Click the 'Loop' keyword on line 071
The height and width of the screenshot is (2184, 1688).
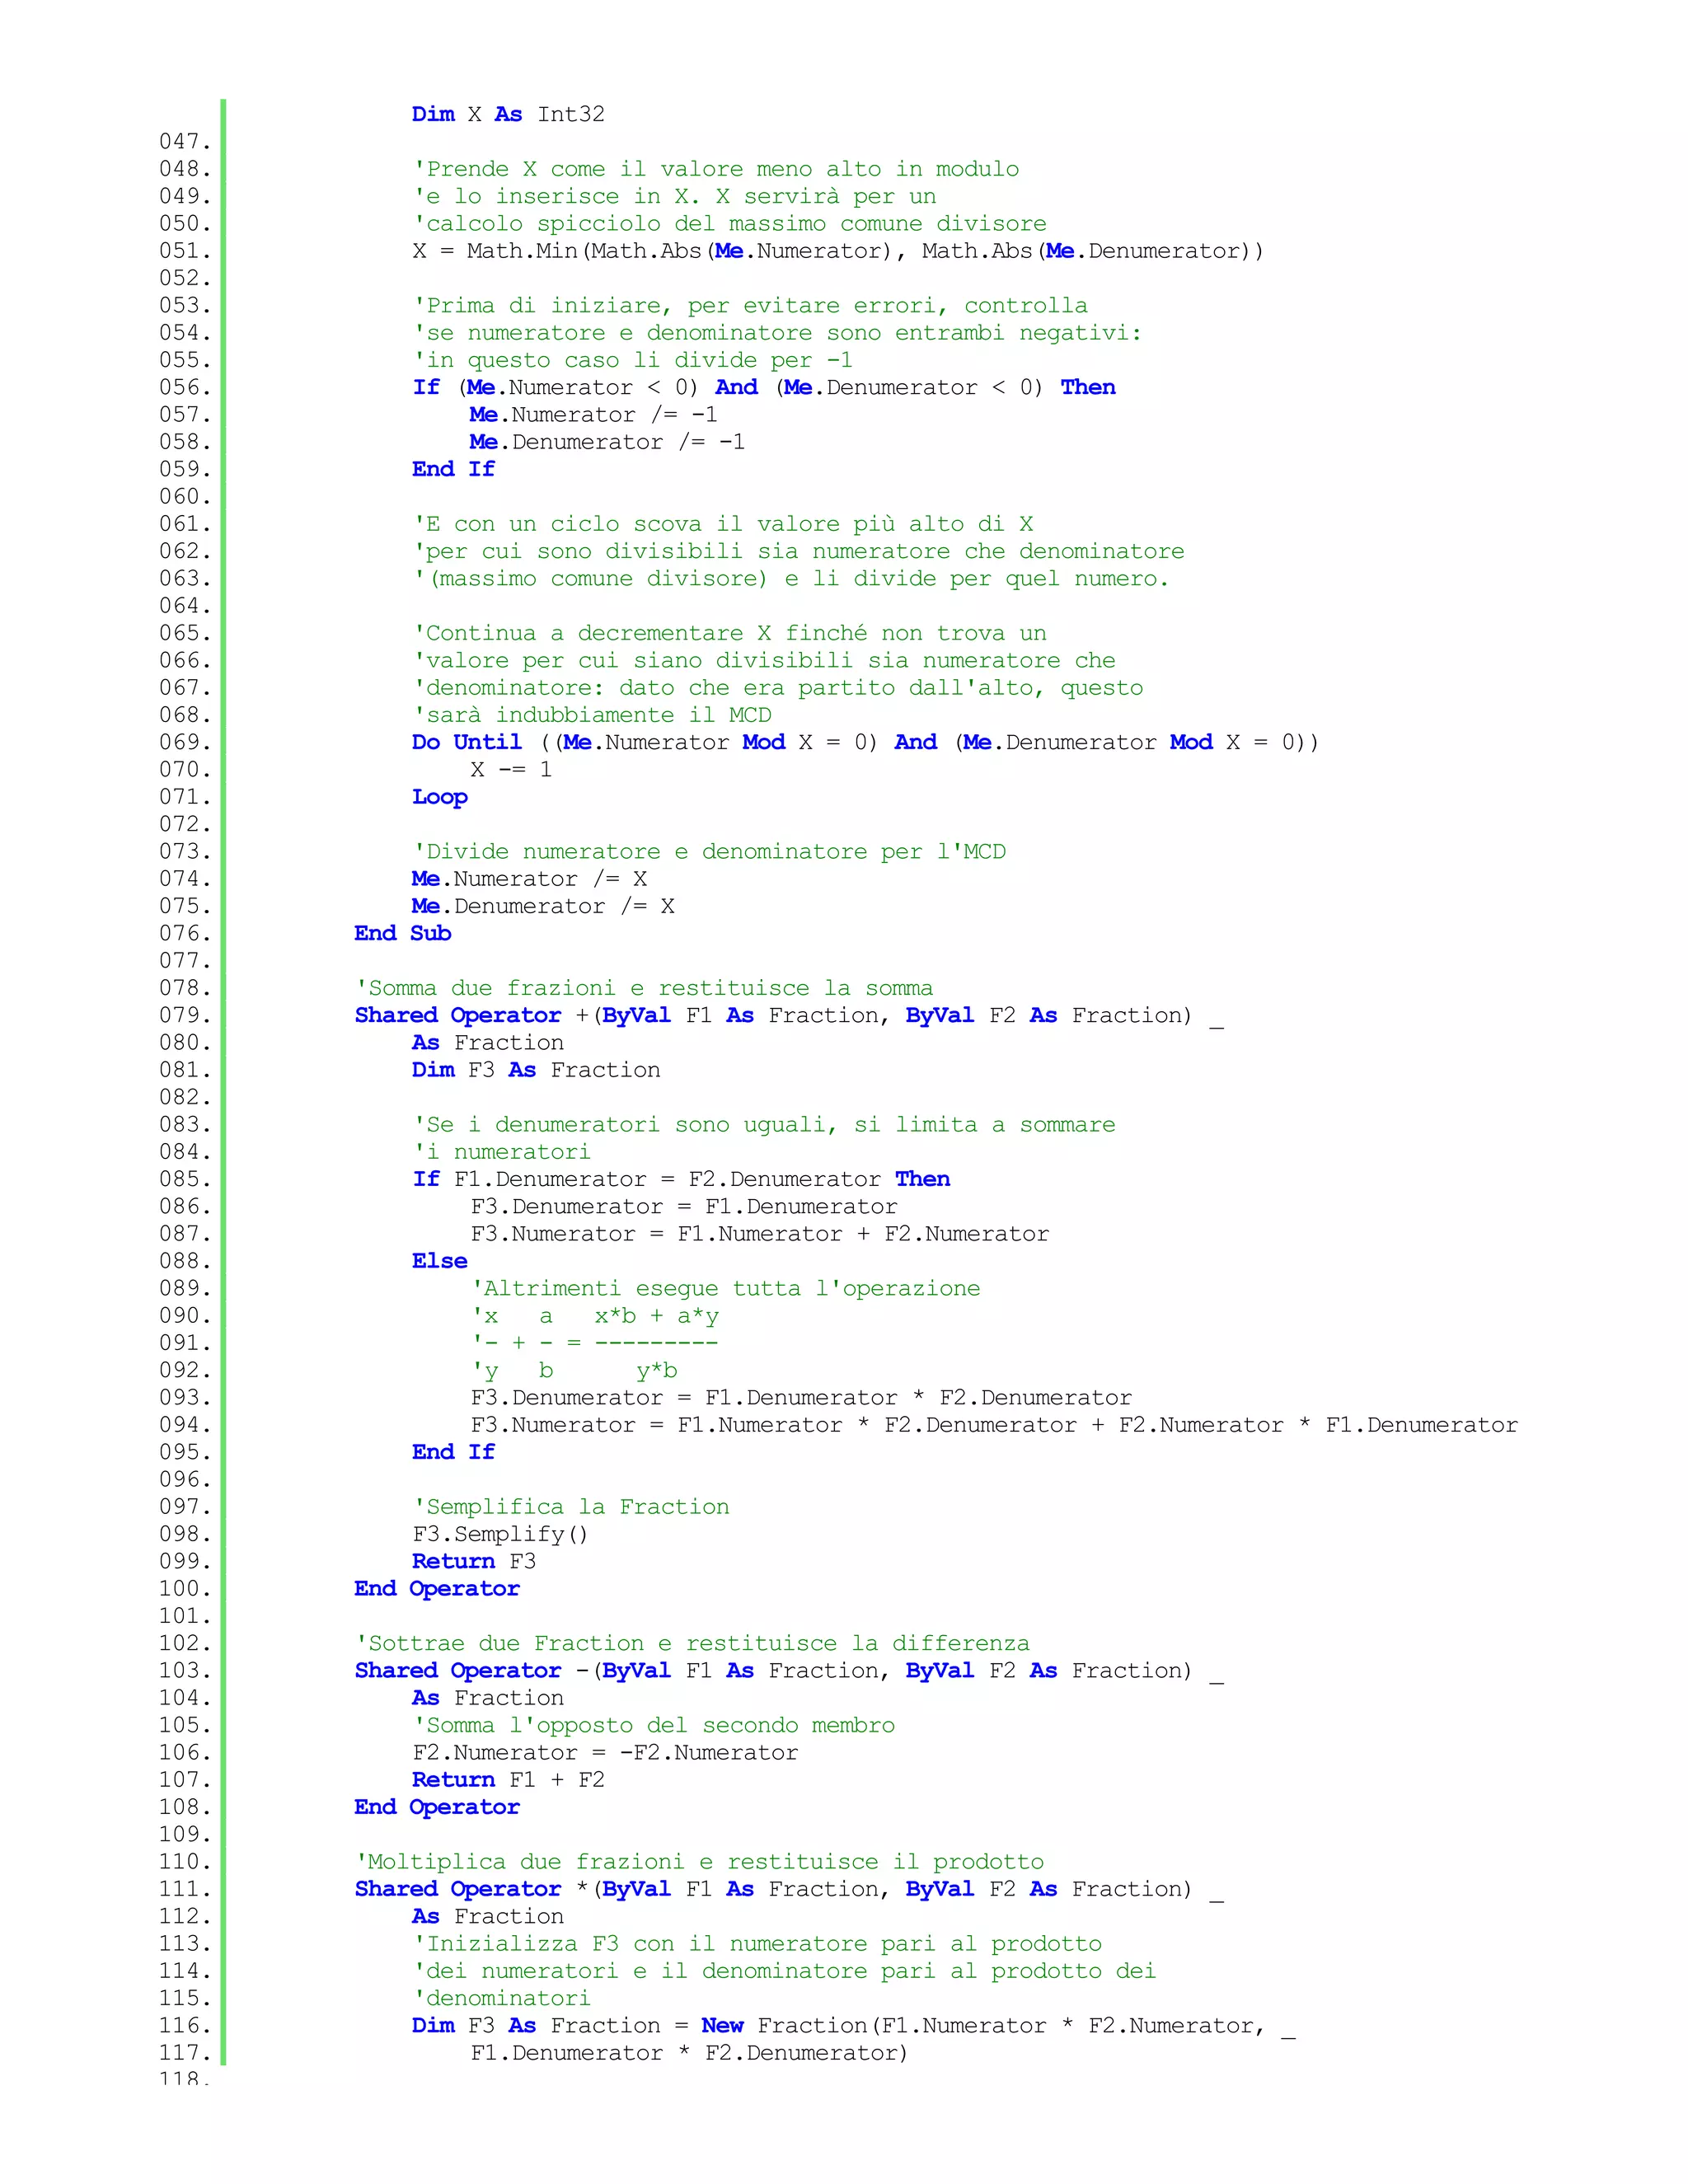pos(440,797)
